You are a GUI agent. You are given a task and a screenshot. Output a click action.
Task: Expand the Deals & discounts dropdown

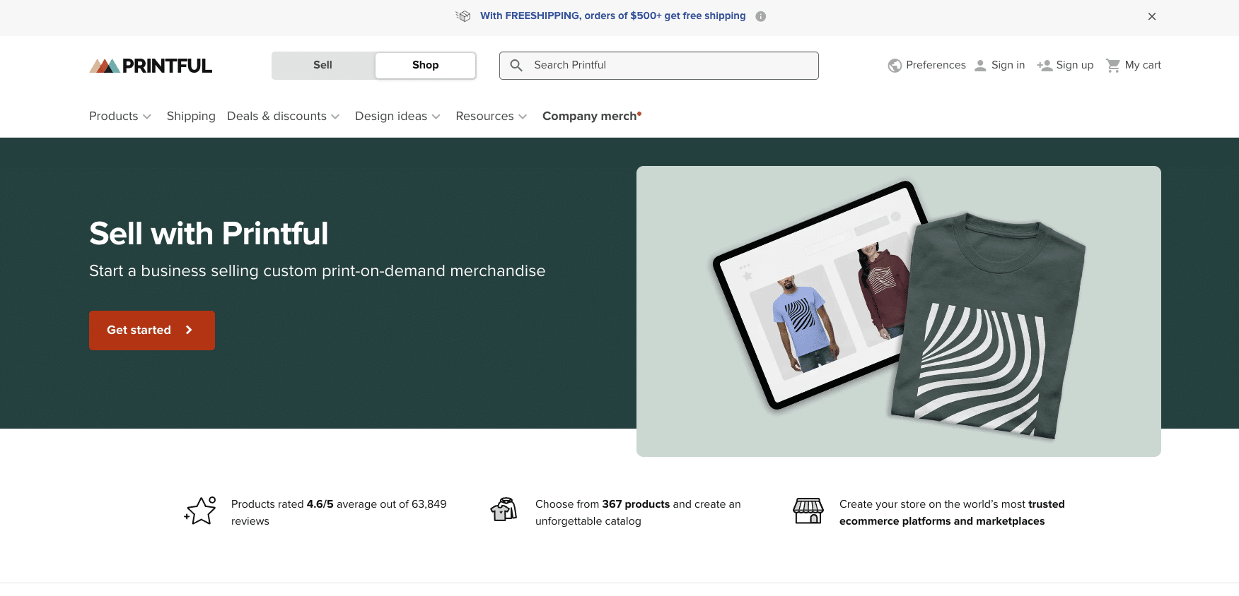tap(283, 116)
